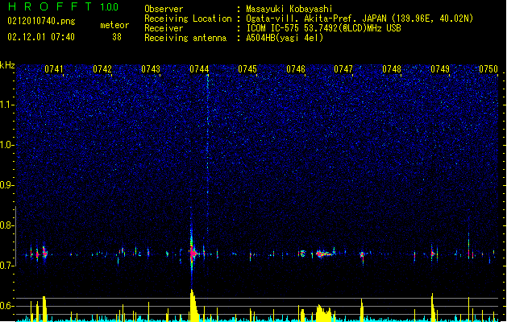This screenshot has width=507, height=322.
Task: Click the meteor count value 38
Action: pos(117,37)
